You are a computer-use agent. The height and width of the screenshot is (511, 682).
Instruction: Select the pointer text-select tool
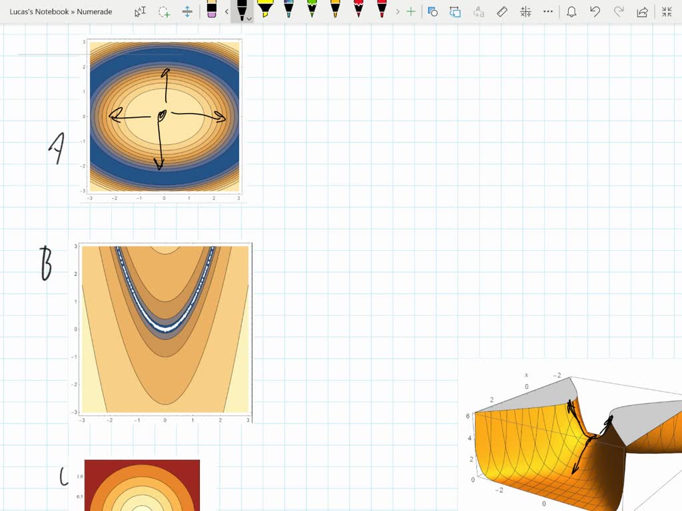click(139, 11)
